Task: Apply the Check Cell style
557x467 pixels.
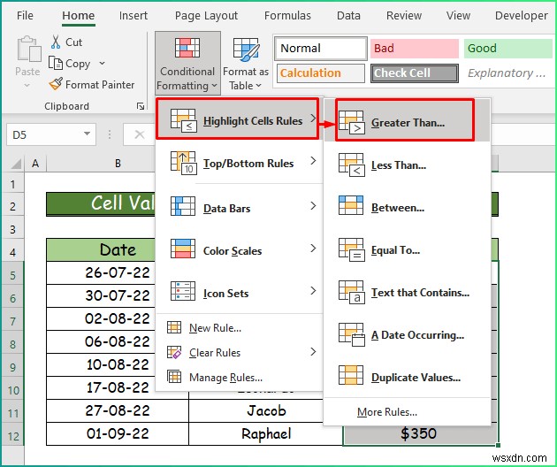Action: point(414,73)
